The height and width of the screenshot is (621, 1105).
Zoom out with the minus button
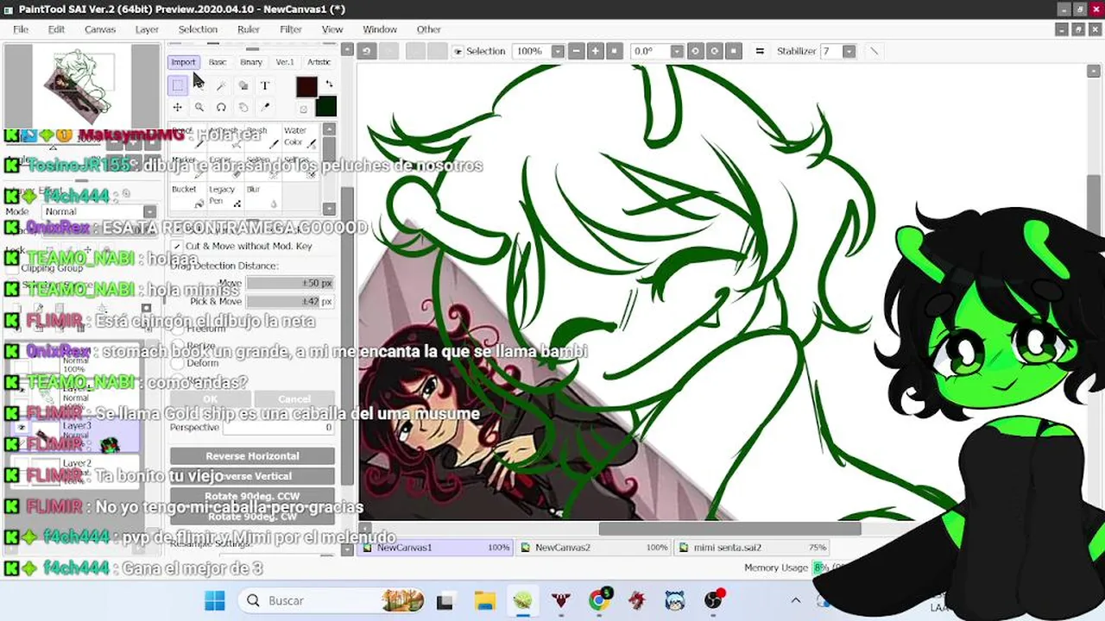click(x=576, y=51)
